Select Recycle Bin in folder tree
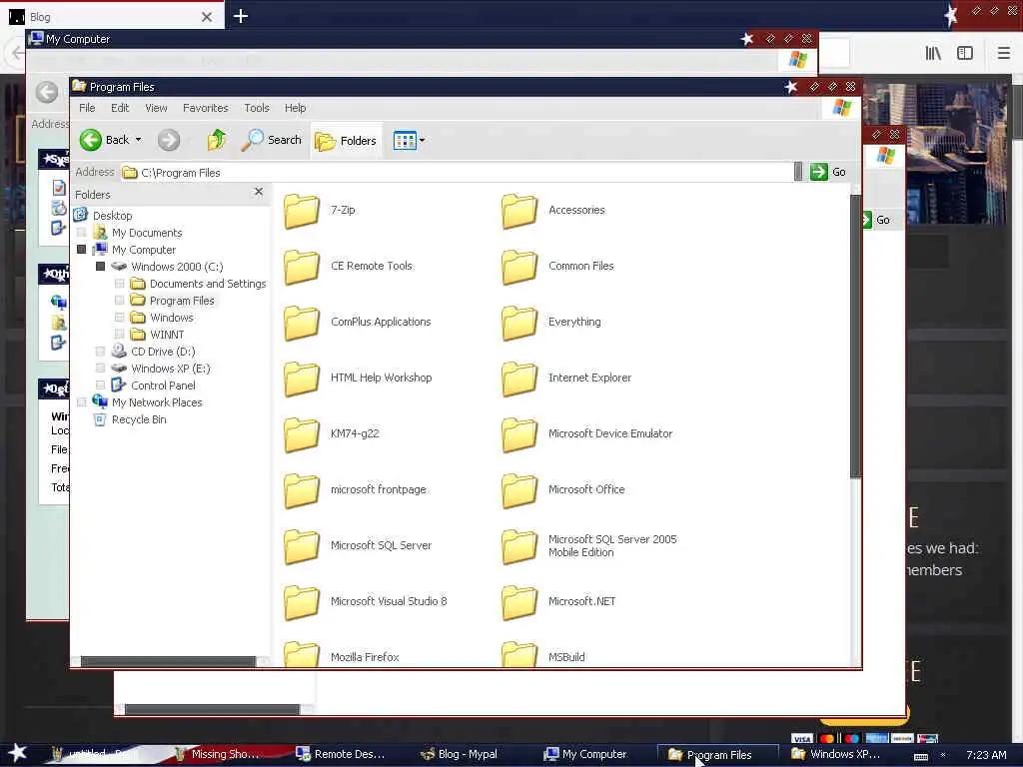1023x767 pixels. click(x=139, y=419)
